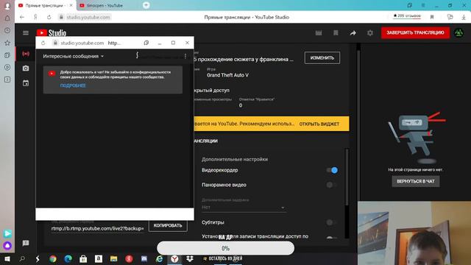Click the clapperboard icon in Studio header
This screenshot has width=471, height=265.
tap(319, 32)
